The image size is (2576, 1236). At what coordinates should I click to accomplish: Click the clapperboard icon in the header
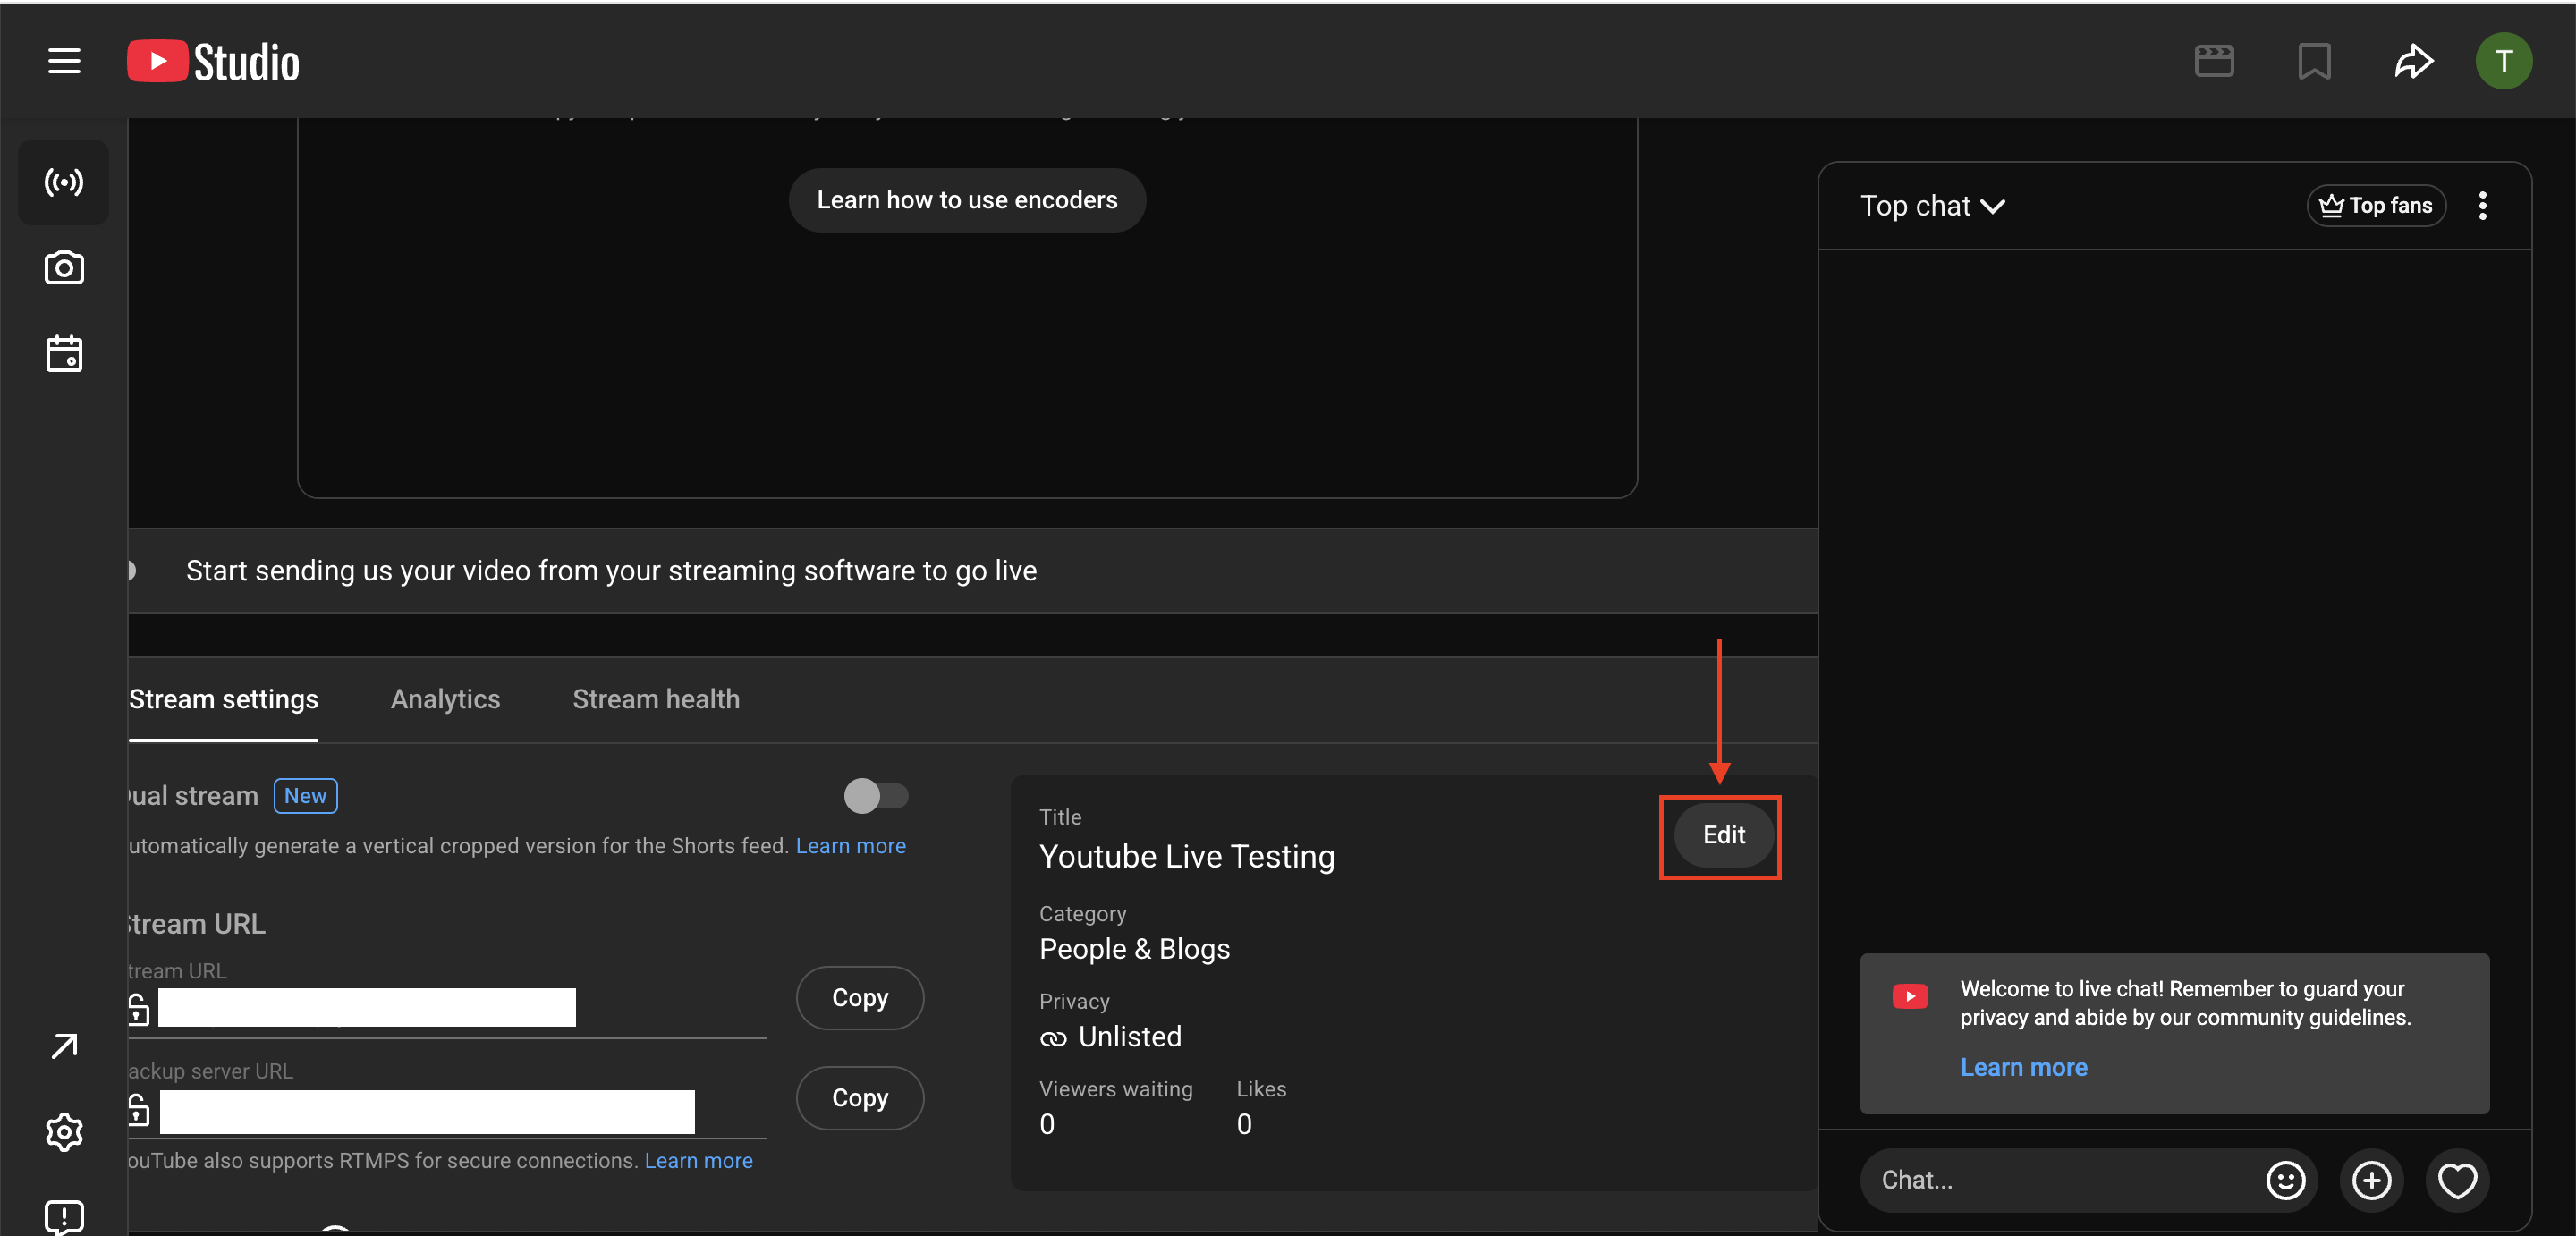click(x=2213, y=61)
